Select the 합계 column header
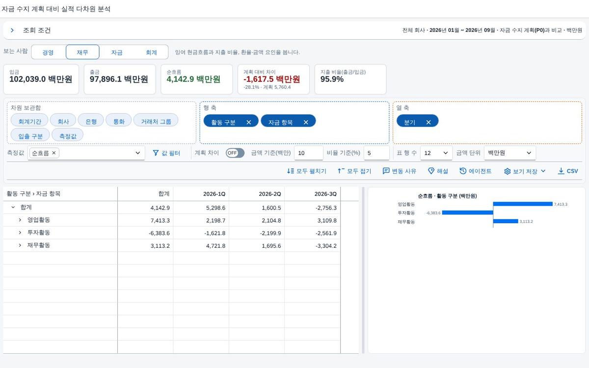 (x=146, y=194)
